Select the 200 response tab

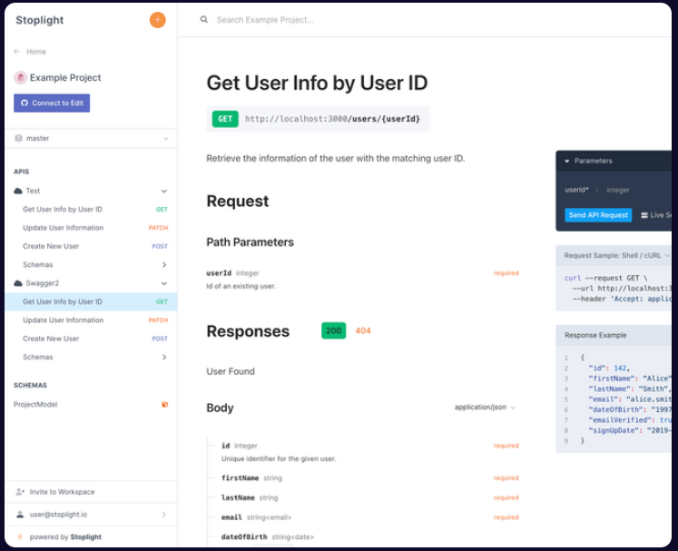(333, 330)
